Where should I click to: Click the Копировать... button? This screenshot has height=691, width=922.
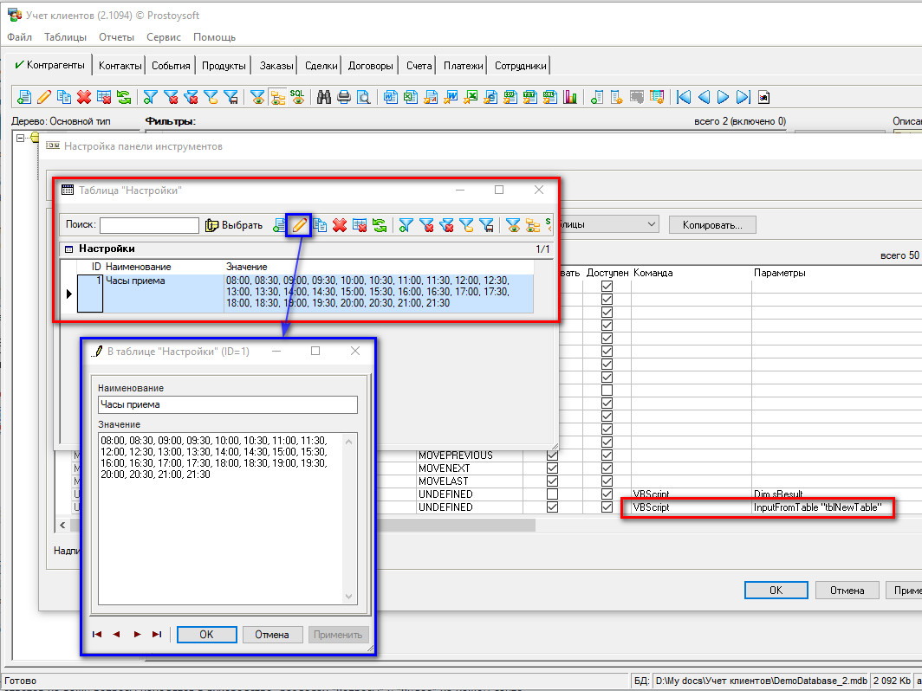[712, 225]
